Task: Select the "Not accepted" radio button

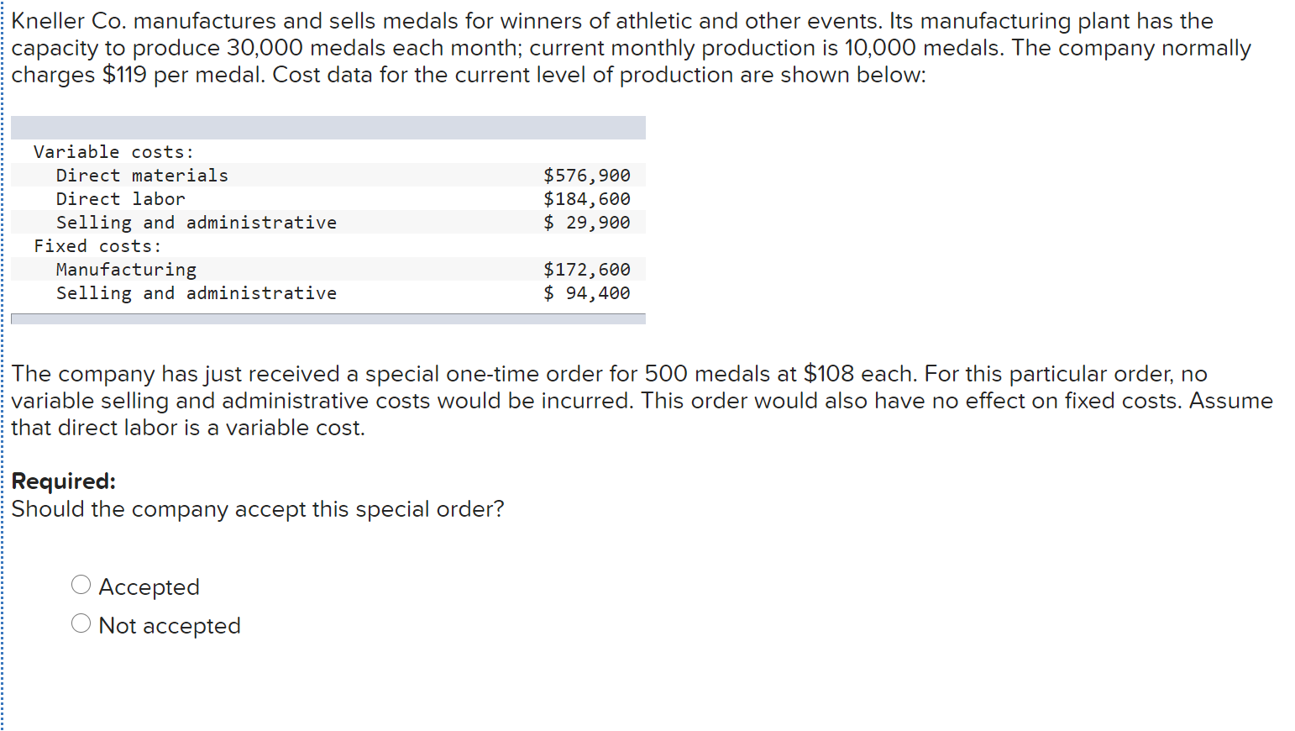Action: (x=81, y=623)
